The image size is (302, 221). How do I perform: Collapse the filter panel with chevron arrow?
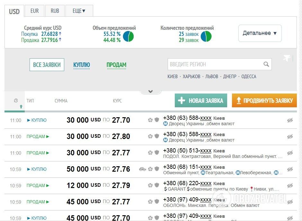point(150,91)
